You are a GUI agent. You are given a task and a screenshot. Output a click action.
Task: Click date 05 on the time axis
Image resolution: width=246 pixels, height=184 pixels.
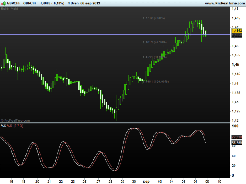pyautogui.click(x=183, y=182)
